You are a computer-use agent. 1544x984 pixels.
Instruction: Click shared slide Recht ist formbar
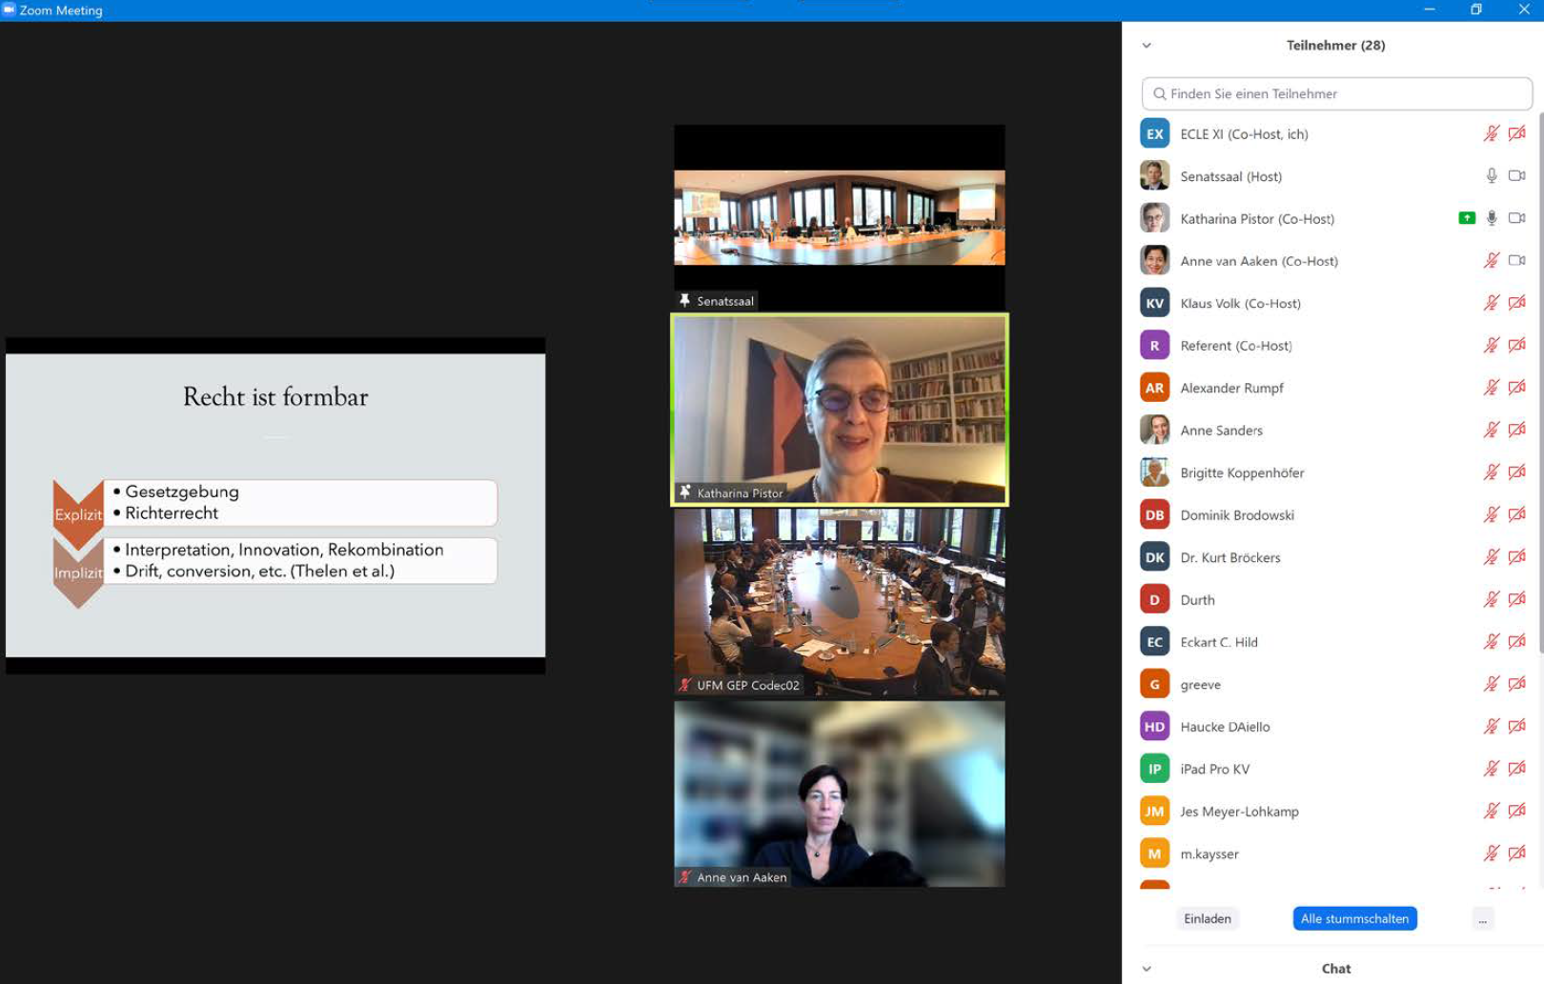point(275,506)
